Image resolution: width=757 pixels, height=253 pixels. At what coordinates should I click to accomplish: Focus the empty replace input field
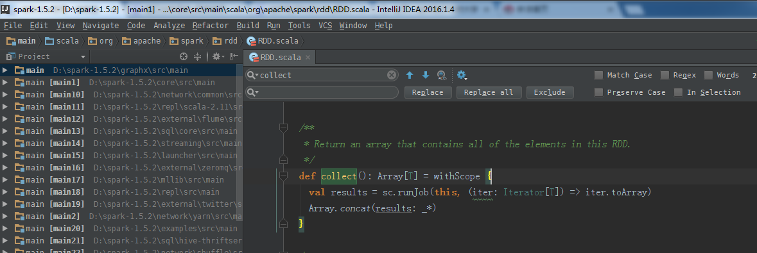322,92
